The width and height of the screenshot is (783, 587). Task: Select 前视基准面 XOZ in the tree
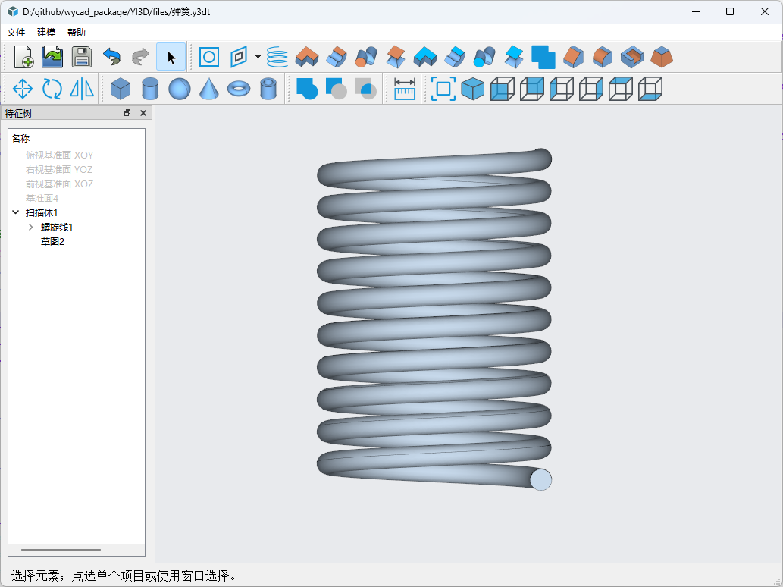pos(59,184)
